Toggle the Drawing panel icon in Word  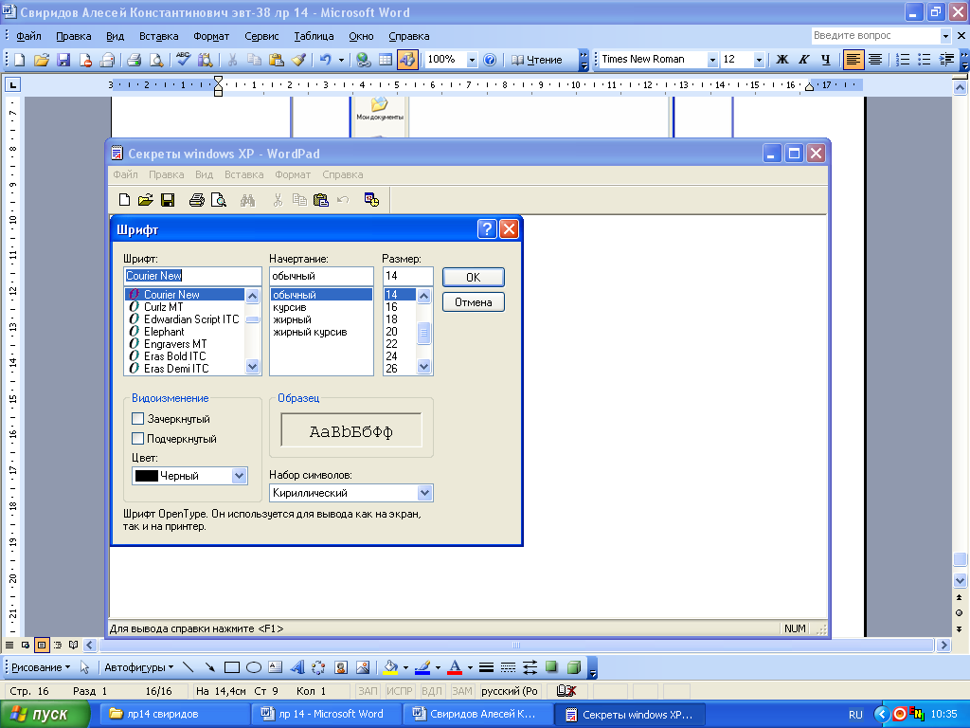tap(407, 60)
